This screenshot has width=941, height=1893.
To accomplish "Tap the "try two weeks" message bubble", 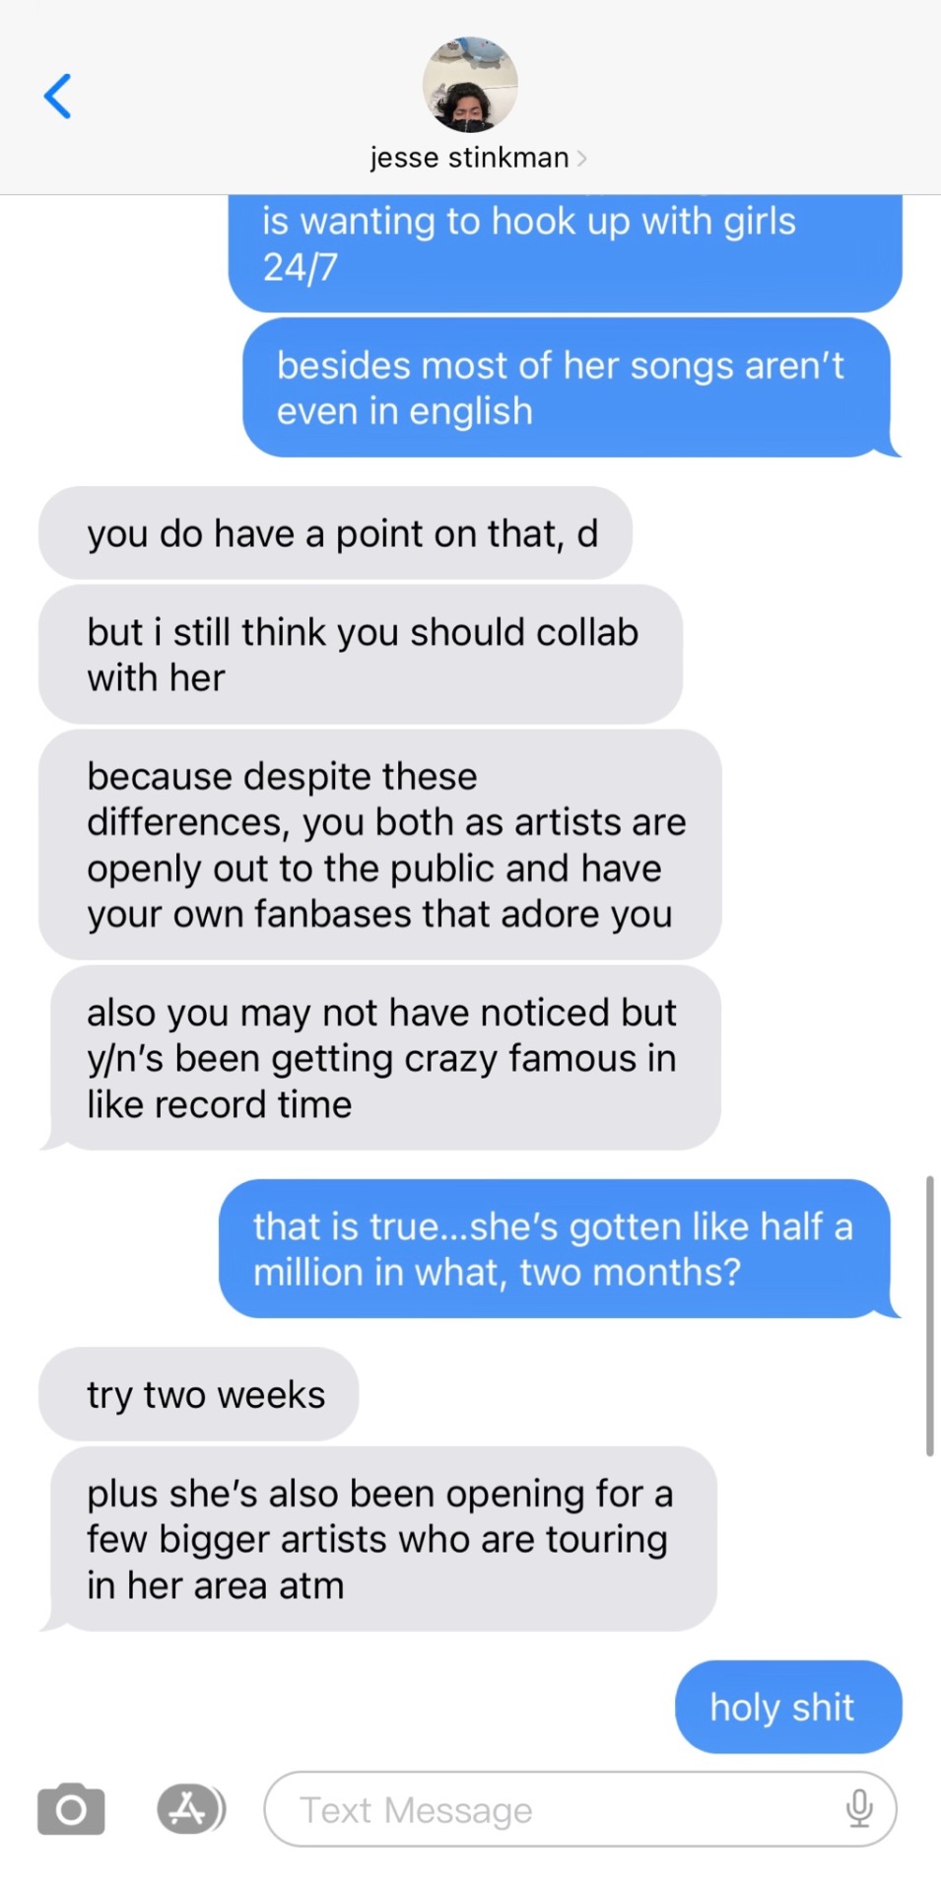I will 199,1394.
